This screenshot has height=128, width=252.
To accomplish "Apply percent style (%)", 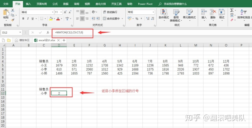I will [x=137, y=19].
